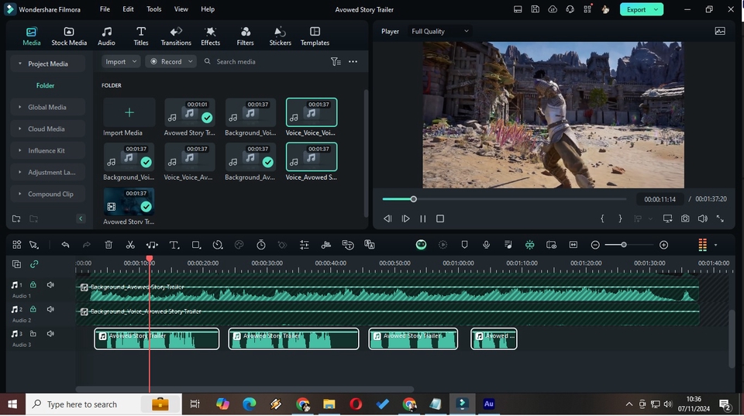The width and height of the screenshot is (744, 416).
Task: Take a snapshot with the camera icon
Action: tap(685, 219)
